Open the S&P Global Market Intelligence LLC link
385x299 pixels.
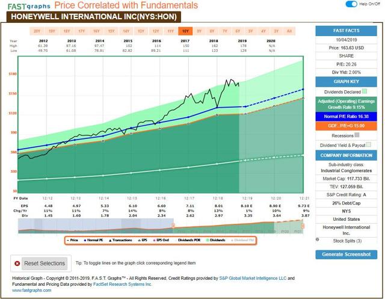click(253, 279)
